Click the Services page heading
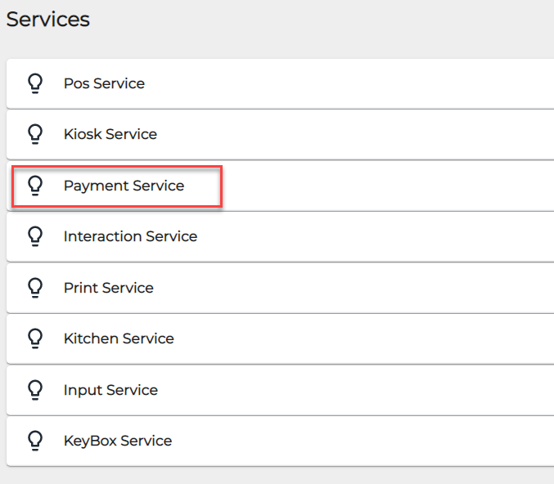The height and width of the screenshot is (484, 554). 47,19
